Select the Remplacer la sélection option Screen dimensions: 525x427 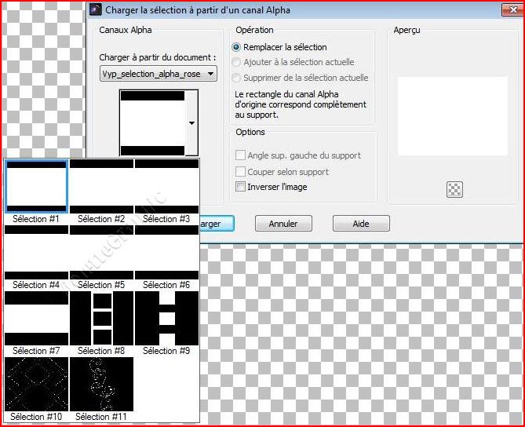point(237,47)
